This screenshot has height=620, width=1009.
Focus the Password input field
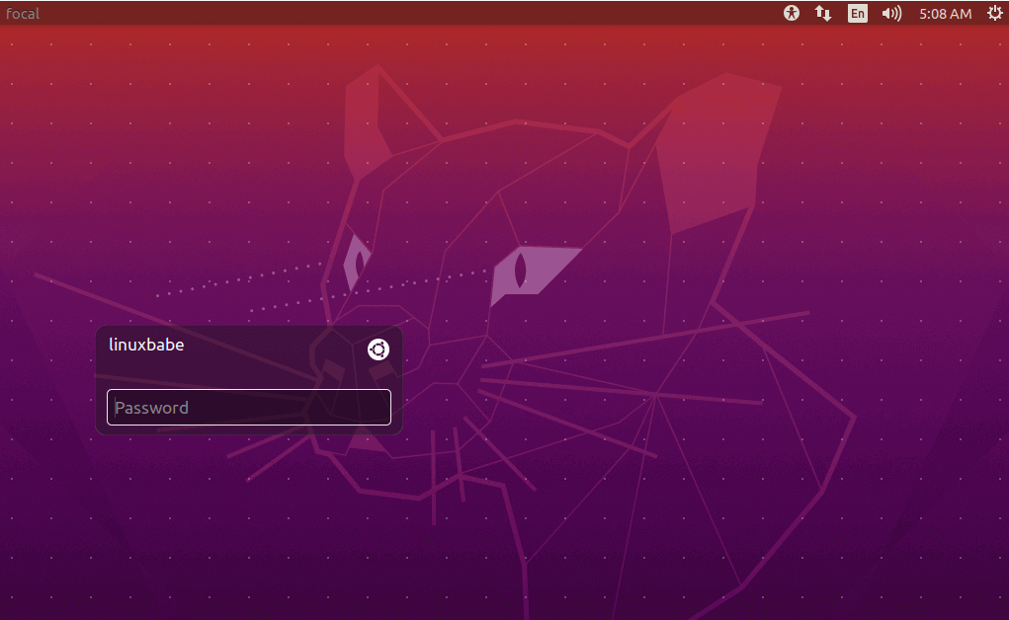coord(249,408)
